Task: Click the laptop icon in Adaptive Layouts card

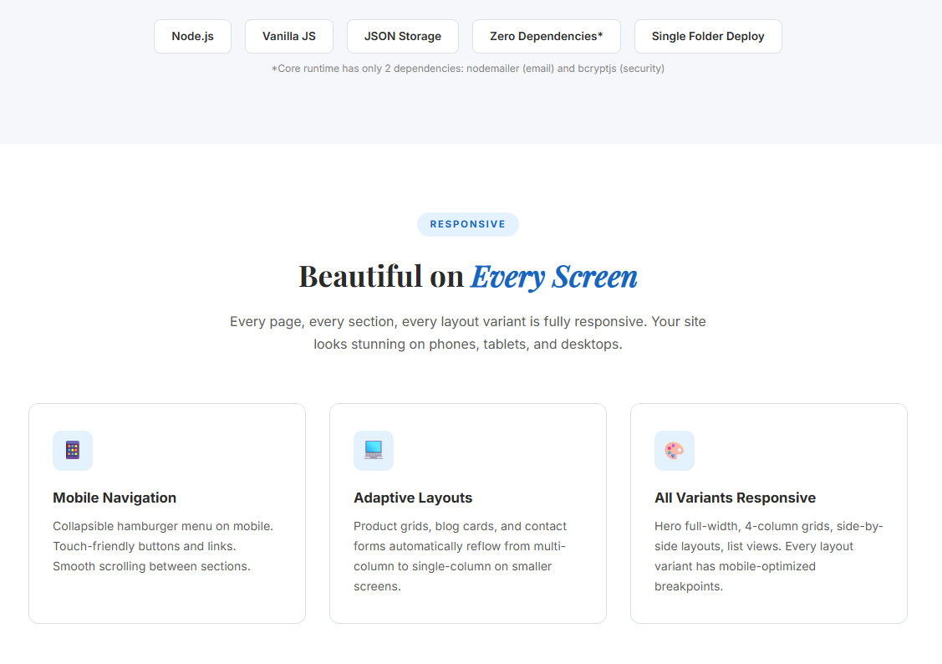Action: (374, 450)
